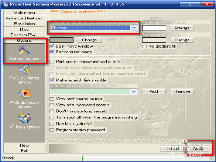Click the Default button
This screenshot has width=216, height=162.
(172, 149)
